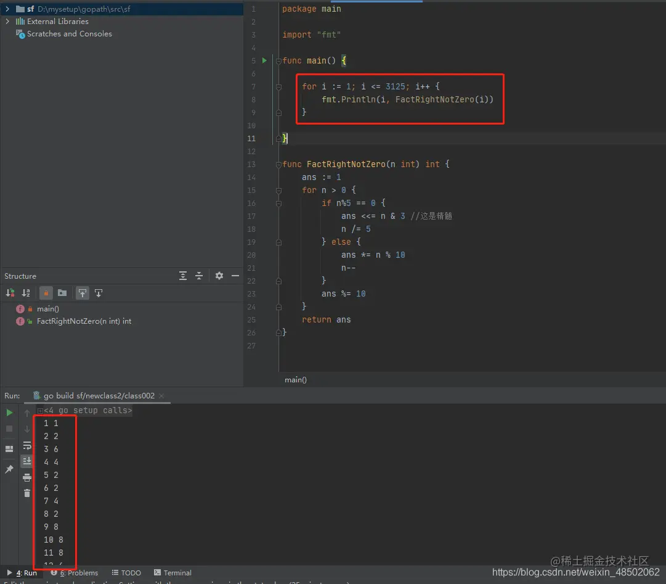Fold the else block at line 19
The image size is (666, 584).
278,242
